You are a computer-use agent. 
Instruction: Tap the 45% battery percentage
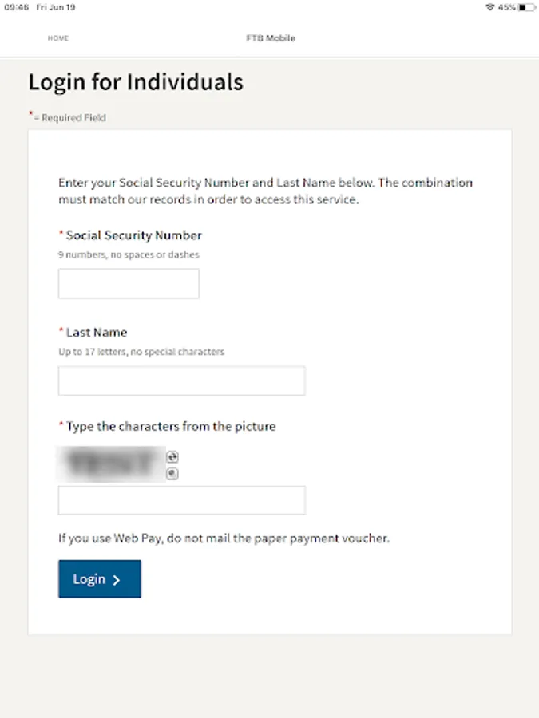(x=506, y=7)
